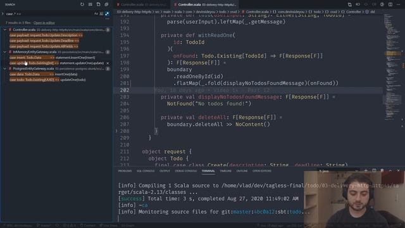
Task: Expand the replace field chevron
Action: click(3, 14)
